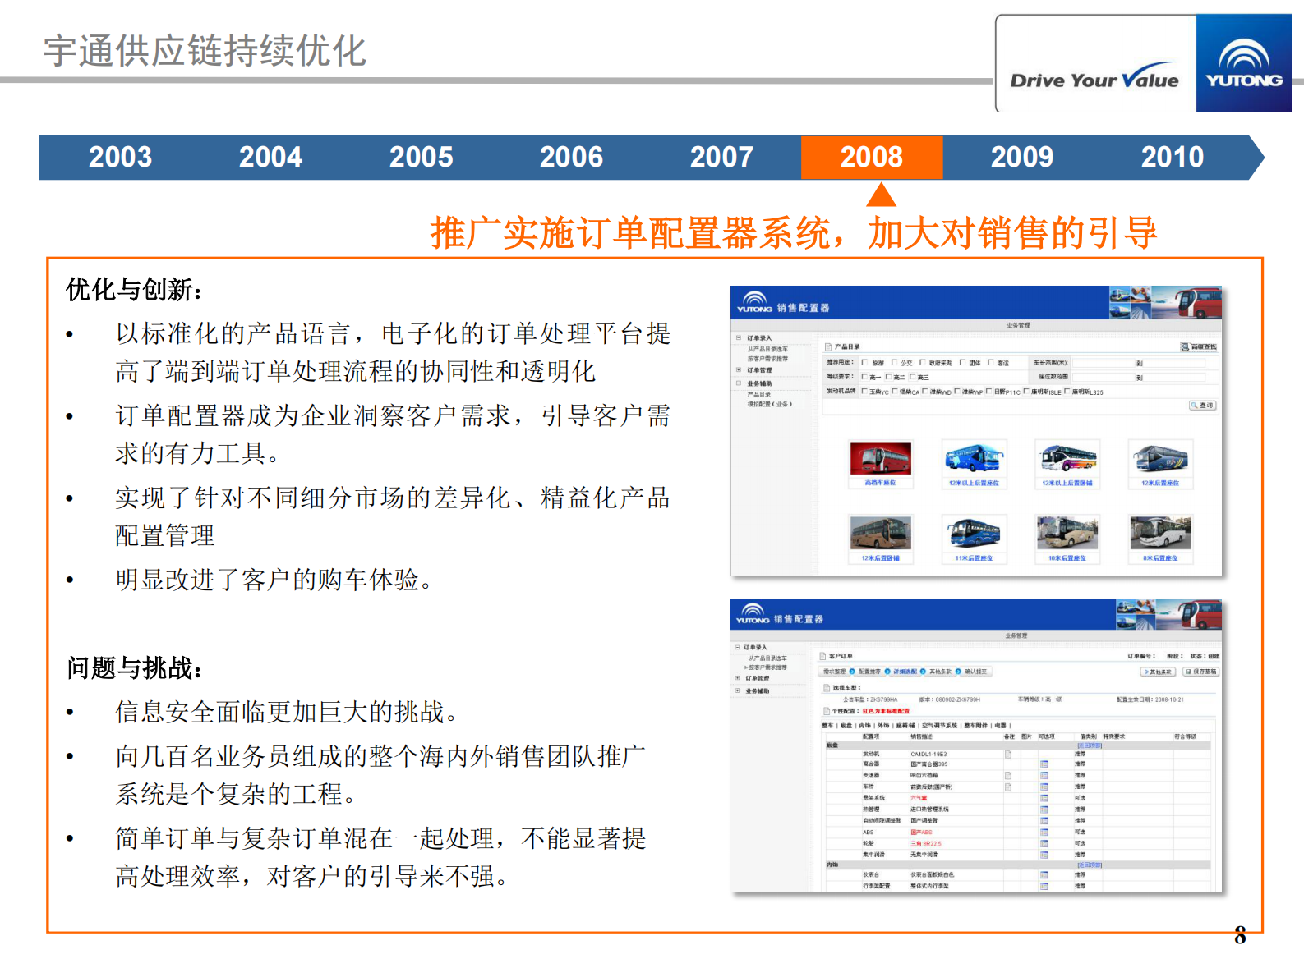The height and width of the screenshot is (977, 1304).
Task: Open options list icon in 热管理 row
Action: point(1044,810)
